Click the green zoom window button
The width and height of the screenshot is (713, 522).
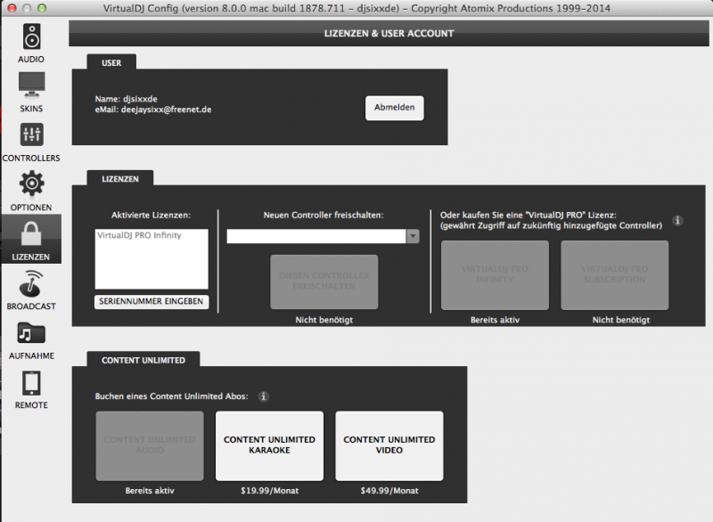(x=42, y=8)
